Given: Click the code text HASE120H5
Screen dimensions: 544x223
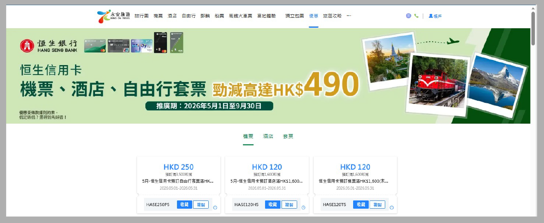Looking at the screenshot, I should [x=246, y=204].
